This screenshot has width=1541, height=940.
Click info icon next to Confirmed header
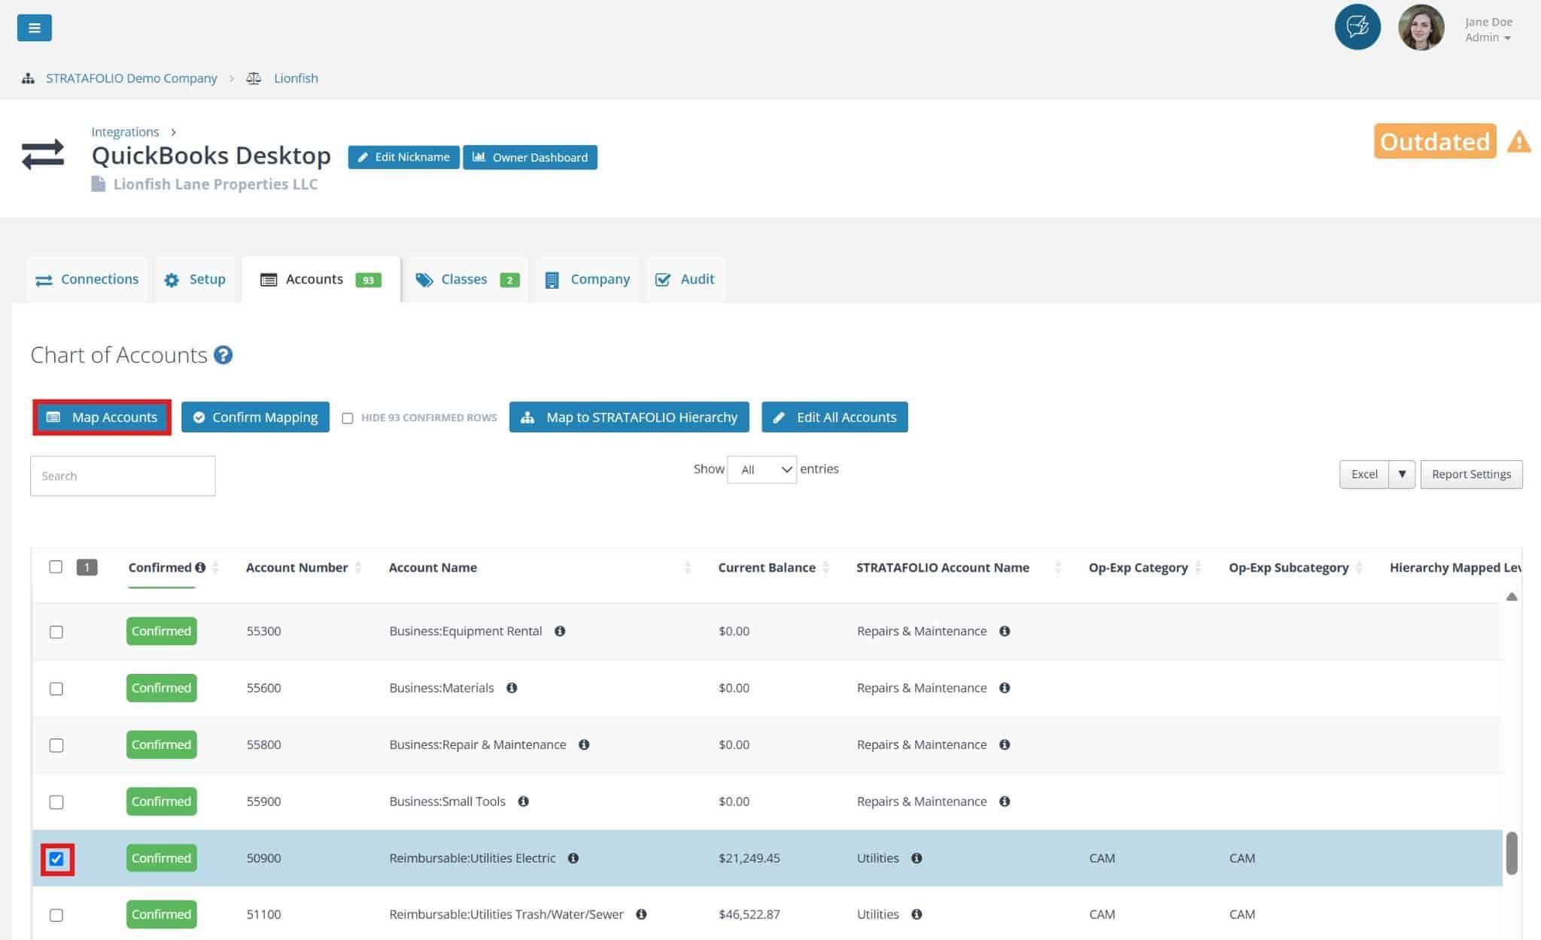200,568
